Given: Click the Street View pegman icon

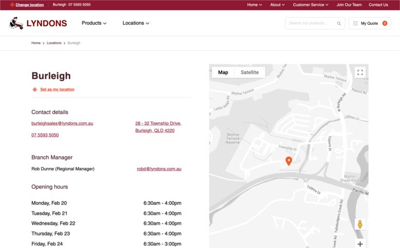Looking at the screenshot, I should [x=360, y=224].
